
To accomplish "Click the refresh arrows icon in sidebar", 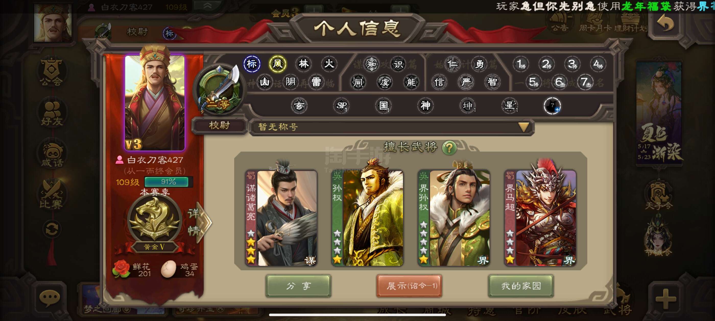I will click(52, 229).
